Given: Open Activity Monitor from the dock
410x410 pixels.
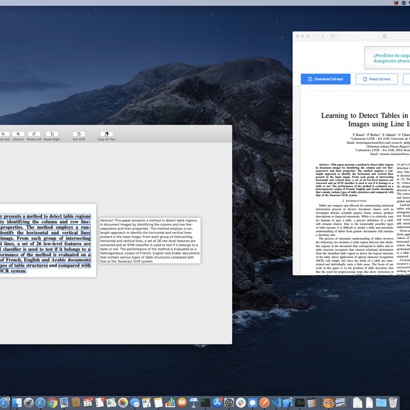Looking at the screenshot, I should point(300,403).
